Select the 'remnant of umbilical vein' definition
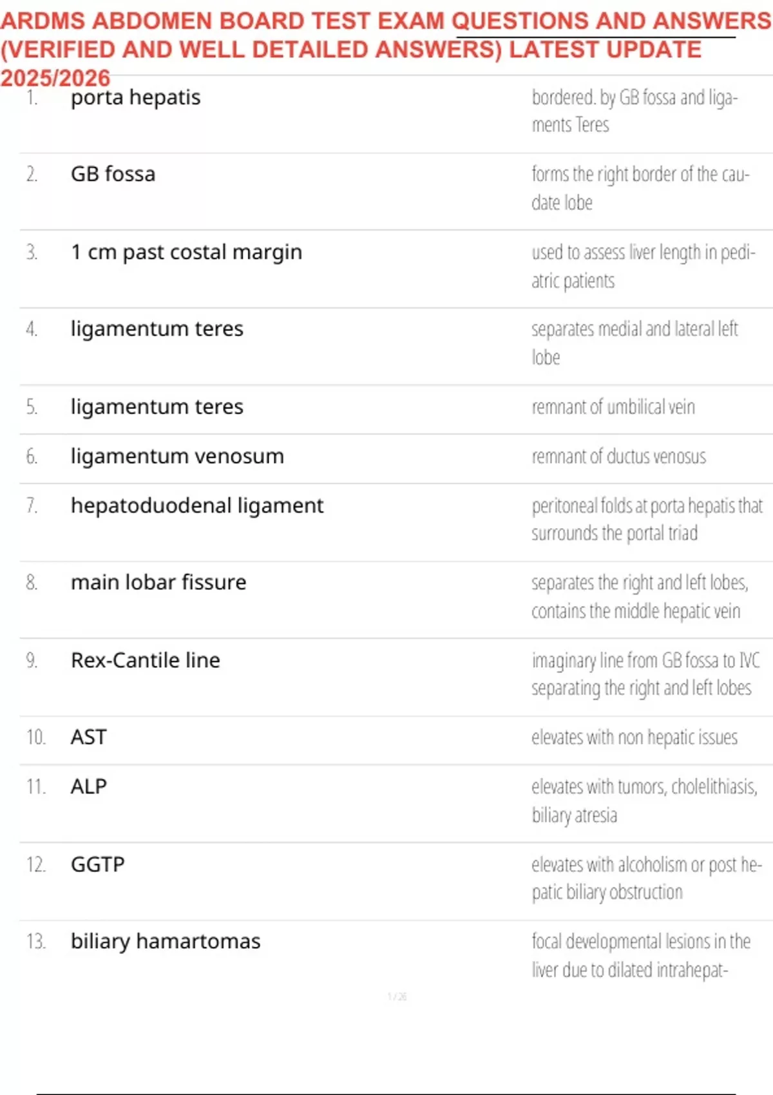Viewport: 773px width, 1095px height. coord(613,407)
